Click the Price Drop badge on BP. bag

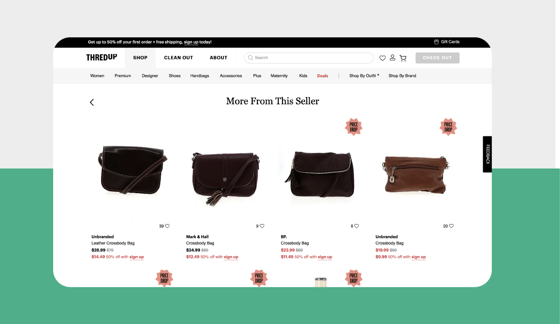point(354,127)
